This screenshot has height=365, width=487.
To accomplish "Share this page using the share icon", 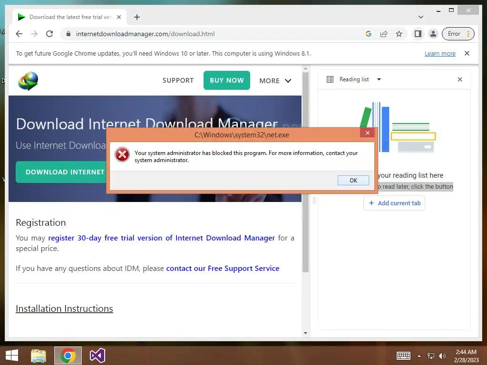I will [x=384, y=34].
